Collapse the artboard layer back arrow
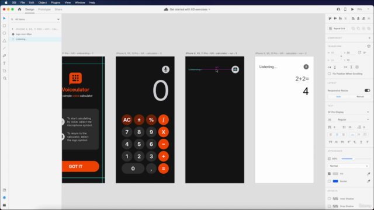 point(13,29)
